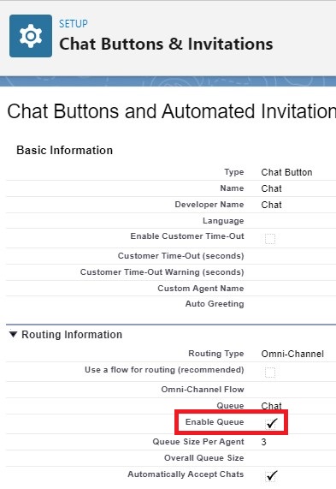Click the Developer Name label

[x=209, y=205]
